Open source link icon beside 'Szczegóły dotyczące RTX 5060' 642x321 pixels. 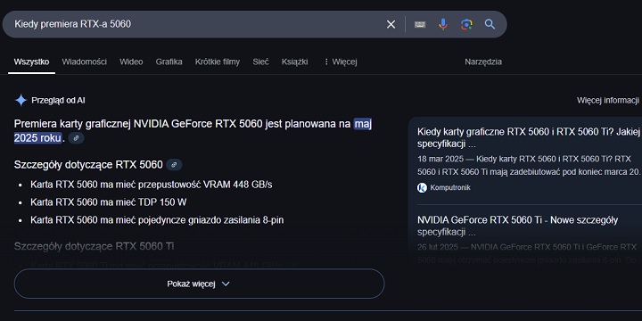[174, 165]
